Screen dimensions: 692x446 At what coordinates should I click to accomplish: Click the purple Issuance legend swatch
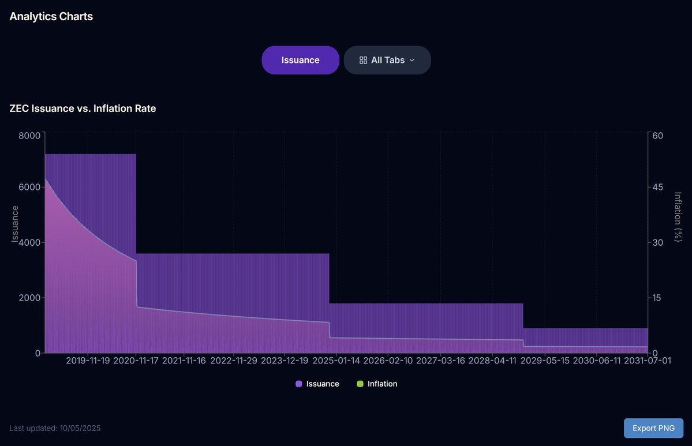tap(299, 384)
